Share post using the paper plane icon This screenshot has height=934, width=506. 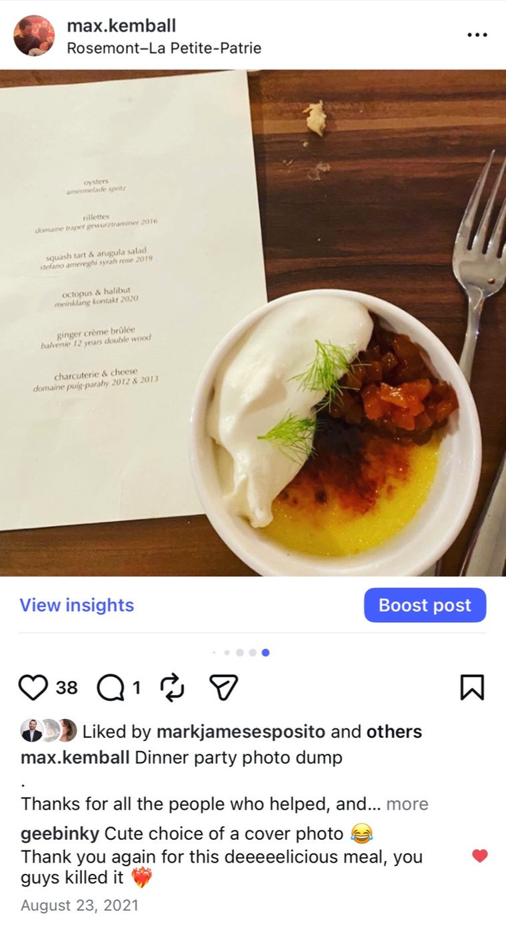(223, 687)
